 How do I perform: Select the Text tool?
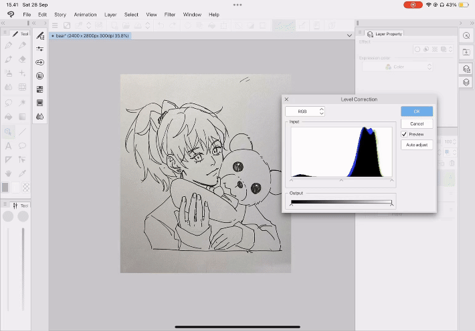[8, 145]
